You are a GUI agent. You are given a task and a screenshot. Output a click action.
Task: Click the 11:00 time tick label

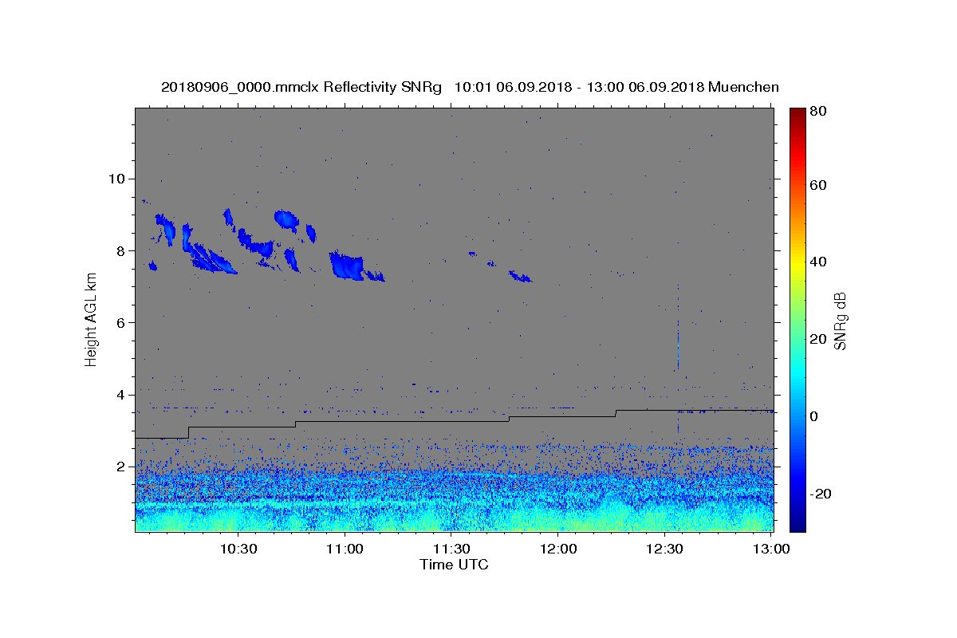(x=345, y=549)
